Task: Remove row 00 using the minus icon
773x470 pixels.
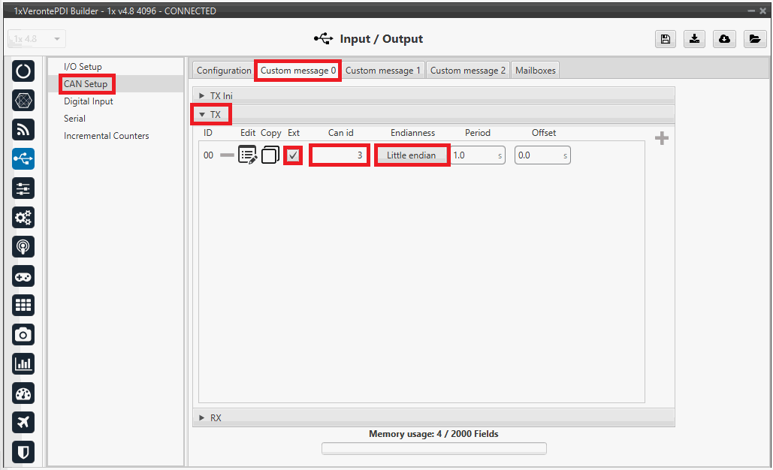Action: (x=227, y=155)
